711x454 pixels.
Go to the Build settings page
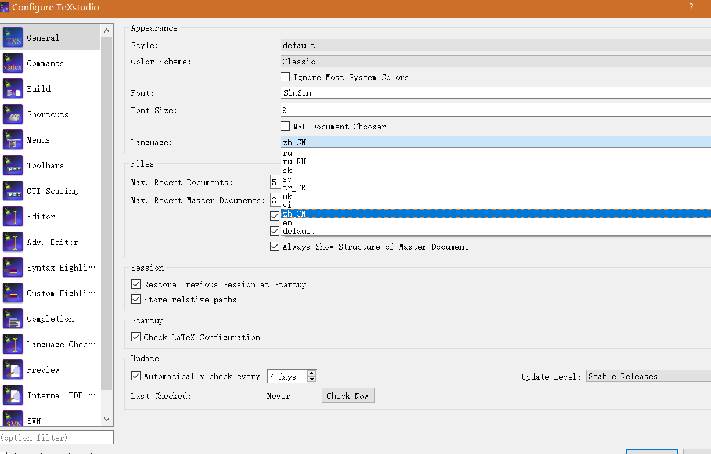tap(51, 89)
